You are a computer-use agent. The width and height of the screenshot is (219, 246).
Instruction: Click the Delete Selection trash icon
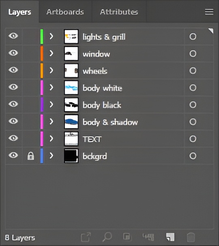coord(191,237)
